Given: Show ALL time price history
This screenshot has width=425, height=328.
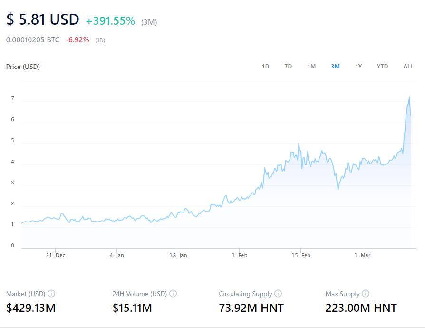Looking at the screenshot, I should [x=408, y=67].
